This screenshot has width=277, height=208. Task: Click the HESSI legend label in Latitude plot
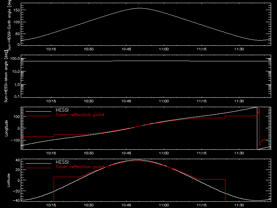click(62, 162)
